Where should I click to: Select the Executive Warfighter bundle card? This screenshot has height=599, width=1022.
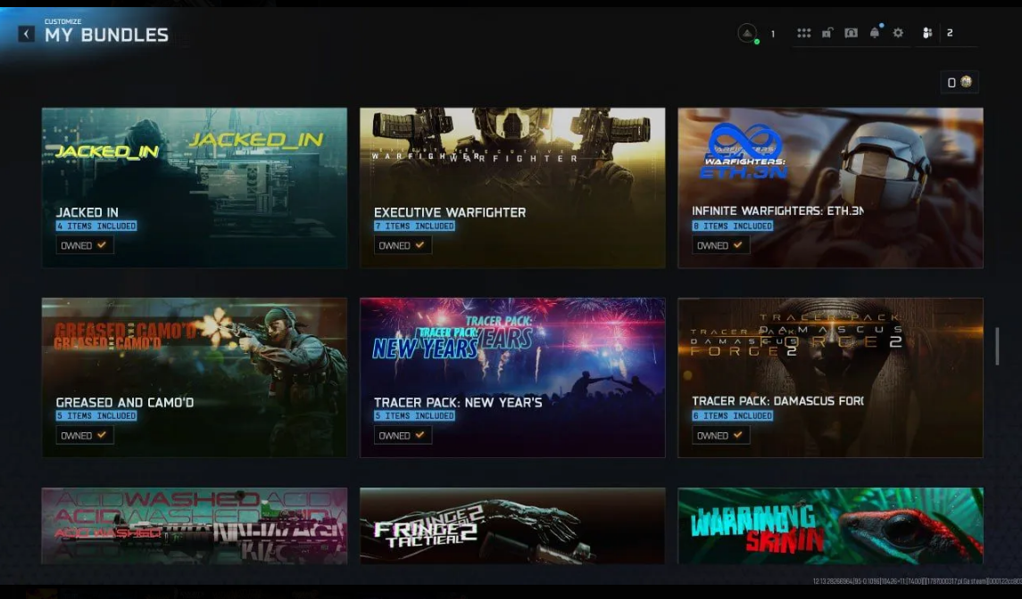[x=512, y=187]
